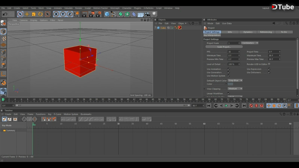Jump to start of animation

[x=209, y=106]
